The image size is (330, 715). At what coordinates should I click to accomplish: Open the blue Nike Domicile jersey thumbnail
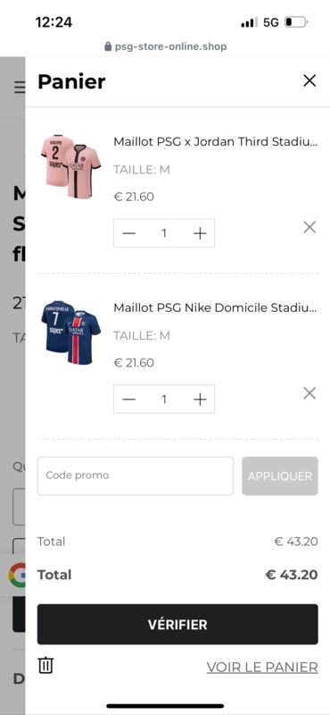[70, 332]
